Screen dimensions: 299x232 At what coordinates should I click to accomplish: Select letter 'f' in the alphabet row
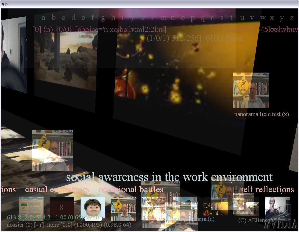pyautogui.click(x=93, y=18)
